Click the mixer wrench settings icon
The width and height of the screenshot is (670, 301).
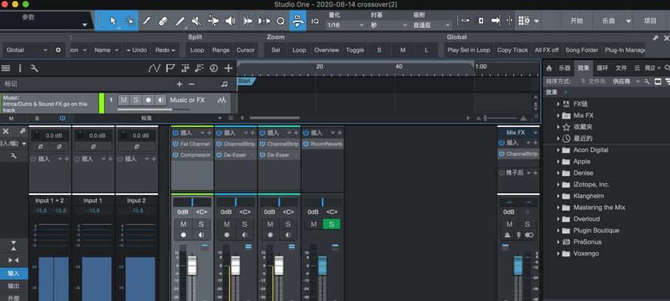[14, 156]
